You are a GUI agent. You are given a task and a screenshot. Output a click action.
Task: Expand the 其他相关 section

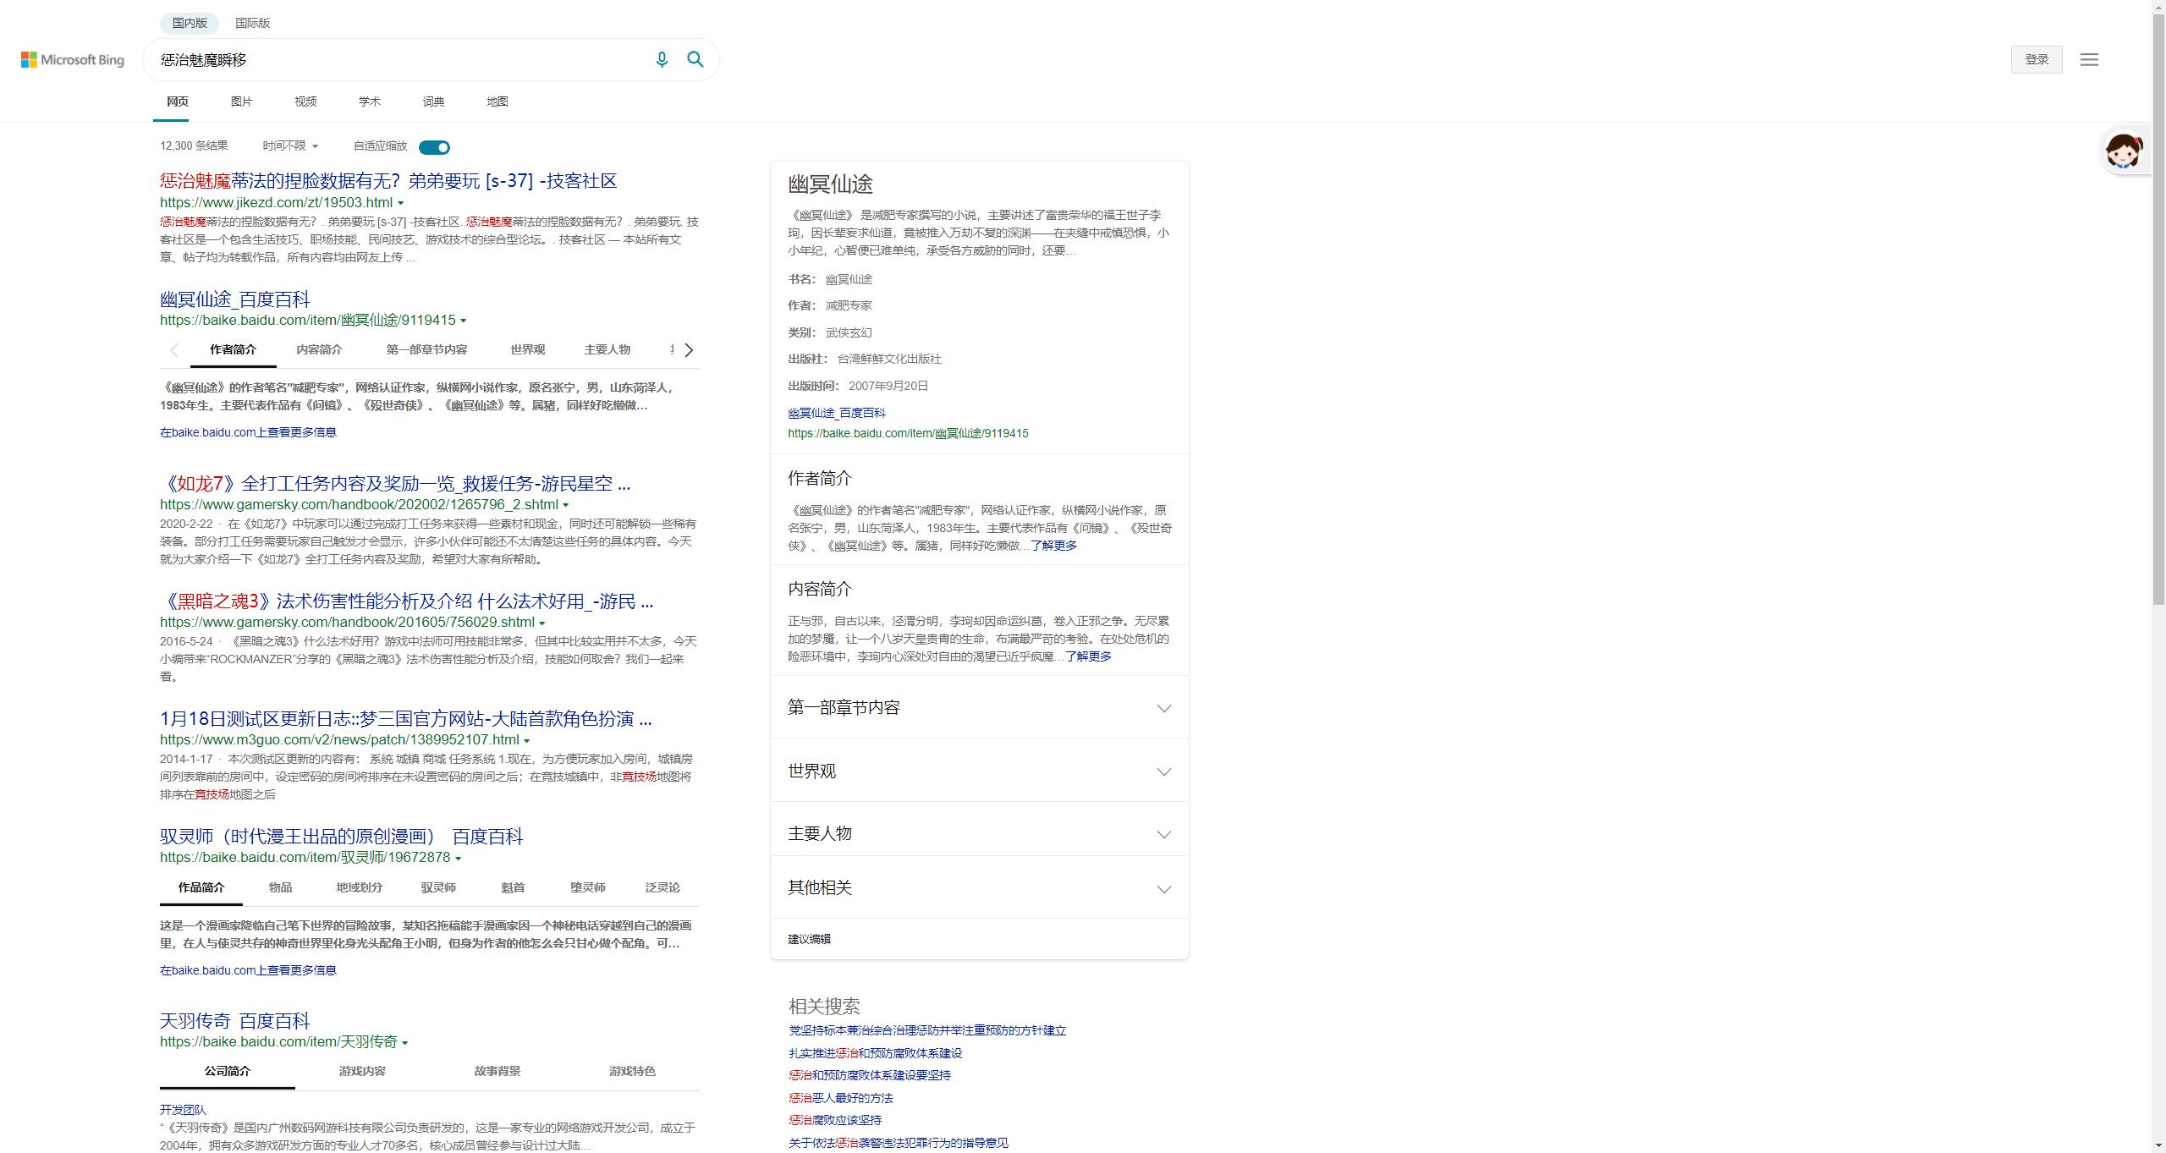[979, 887]
